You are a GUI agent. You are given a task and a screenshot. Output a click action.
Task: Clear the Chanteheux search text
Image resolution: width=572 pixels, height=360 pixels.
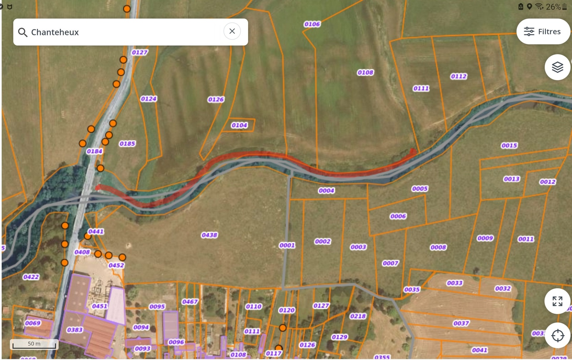pos(232,31)
